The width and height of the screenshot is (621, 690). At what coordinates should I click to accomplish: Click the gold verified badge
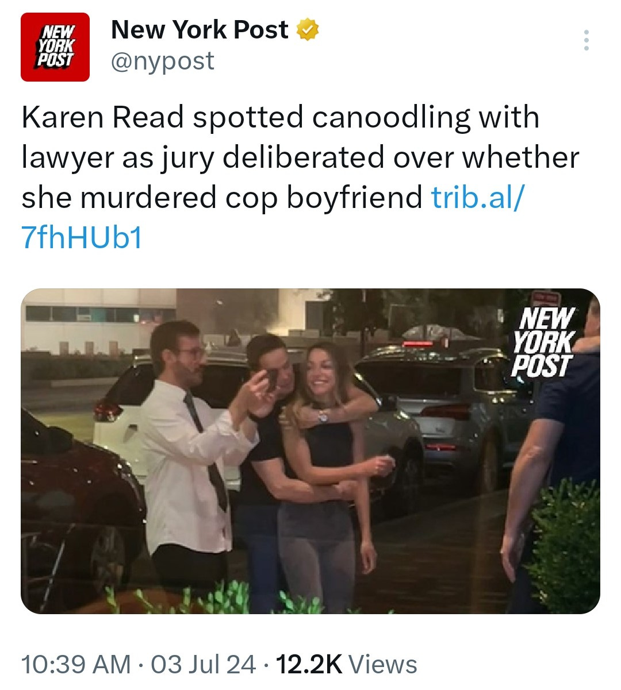pyautogui.click(x=307, y=30)
